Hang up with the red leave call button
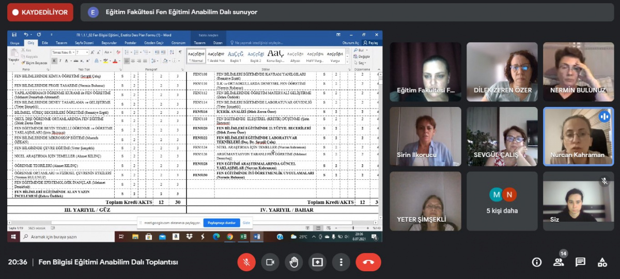The height and width of the screenshot is (279, 620). pos(368,262)
